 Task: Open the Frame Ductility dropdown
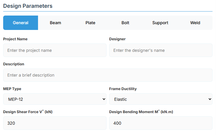pos(161,99)
